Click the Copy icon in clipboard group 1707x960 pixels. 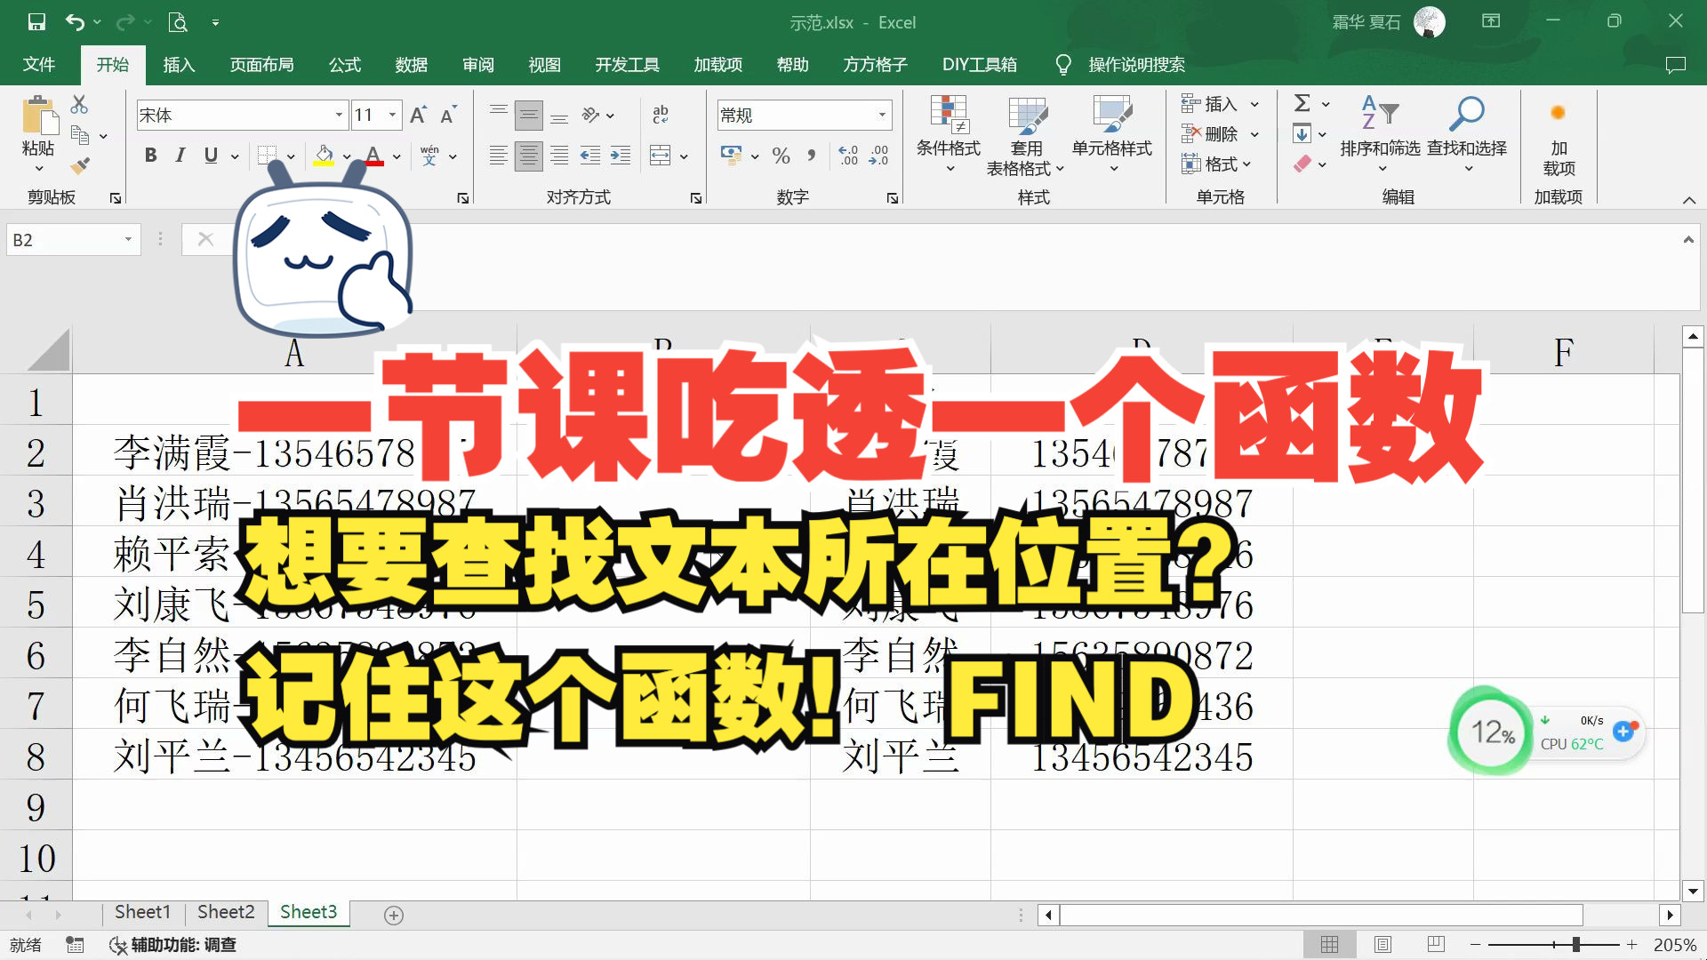tap(79, 136)
